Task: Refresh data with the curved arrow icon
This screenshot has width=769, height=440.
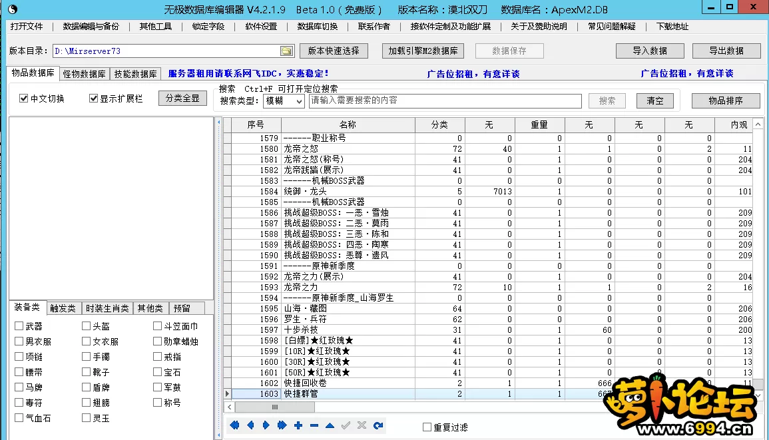Action: pos(378,425)
